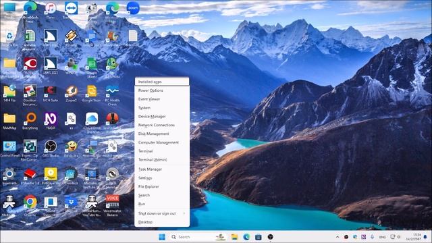
Task: Open the NCH Suite shortcut
Action: pos(51,94)
